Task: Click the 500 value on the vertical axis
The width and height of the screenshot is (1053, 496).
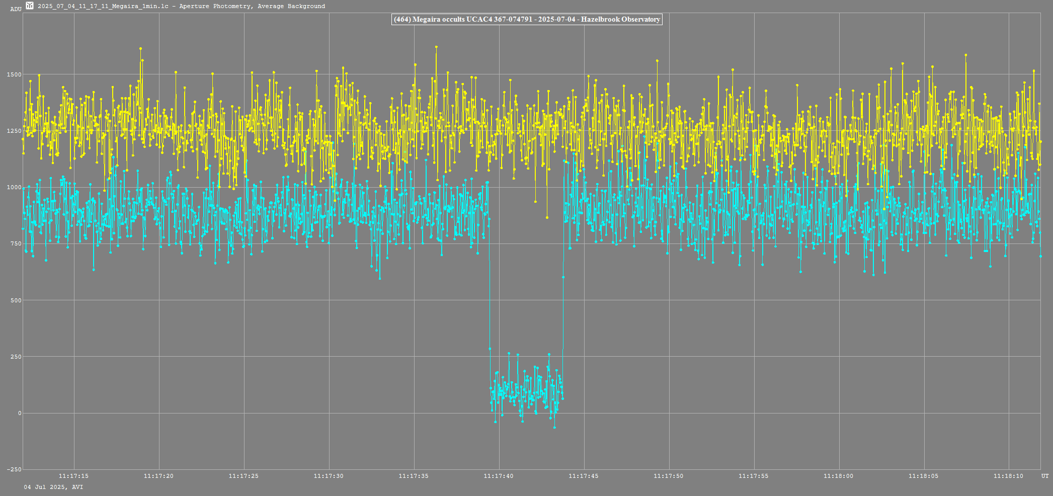Action: pyautogui.click(x=16, y=300)
